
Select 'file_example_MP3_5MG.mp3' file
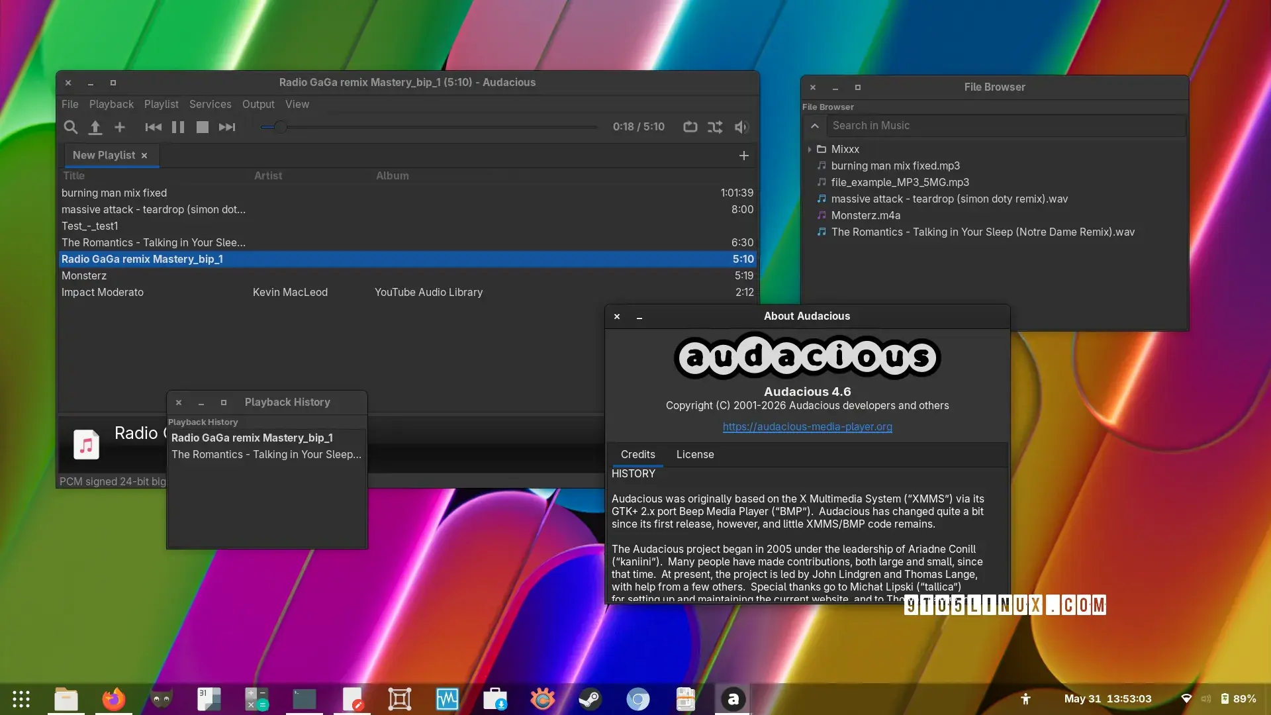[900, 183]
